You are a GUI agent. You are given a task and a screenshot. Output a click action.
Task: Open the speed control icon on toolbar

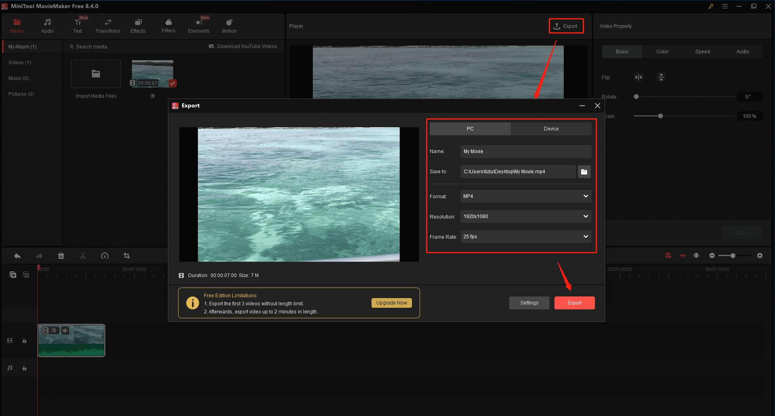[x=105, y=256]
